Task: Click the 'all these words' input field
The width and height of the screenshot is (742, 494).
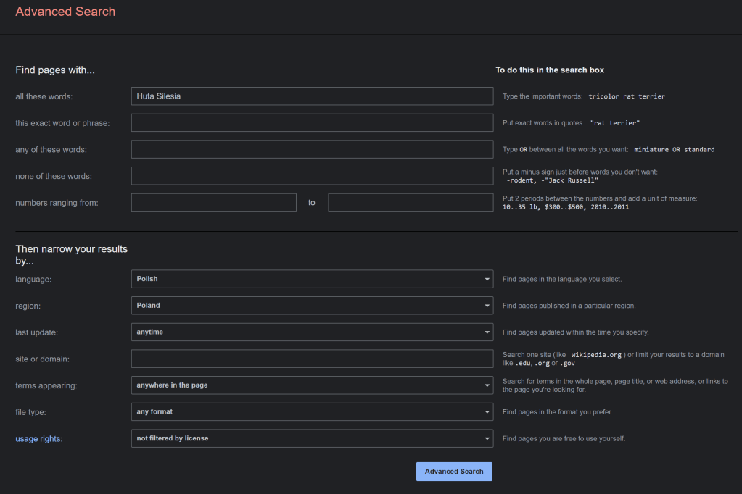Action: click(312, 96)
